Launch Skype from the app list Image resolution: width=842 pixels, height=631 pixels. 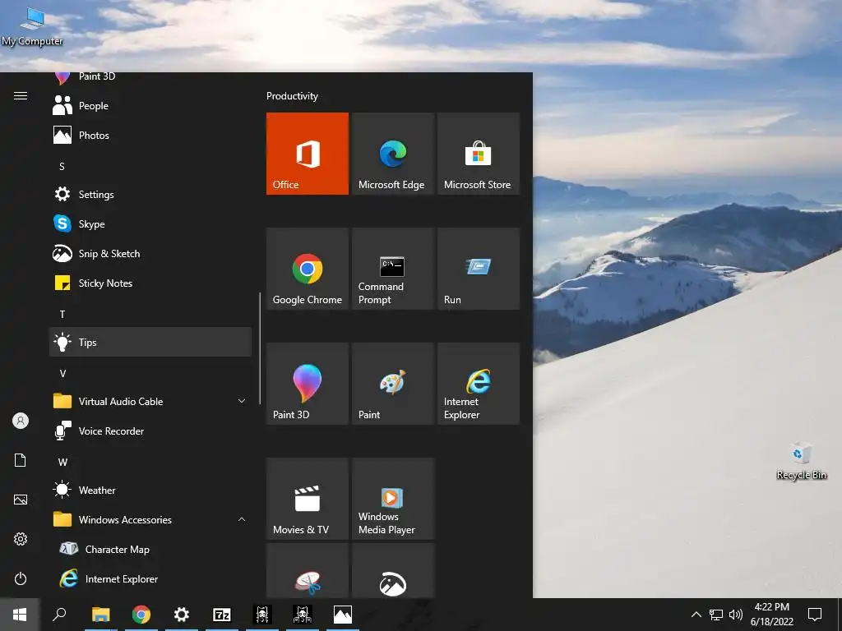click(x=150, y=223)
